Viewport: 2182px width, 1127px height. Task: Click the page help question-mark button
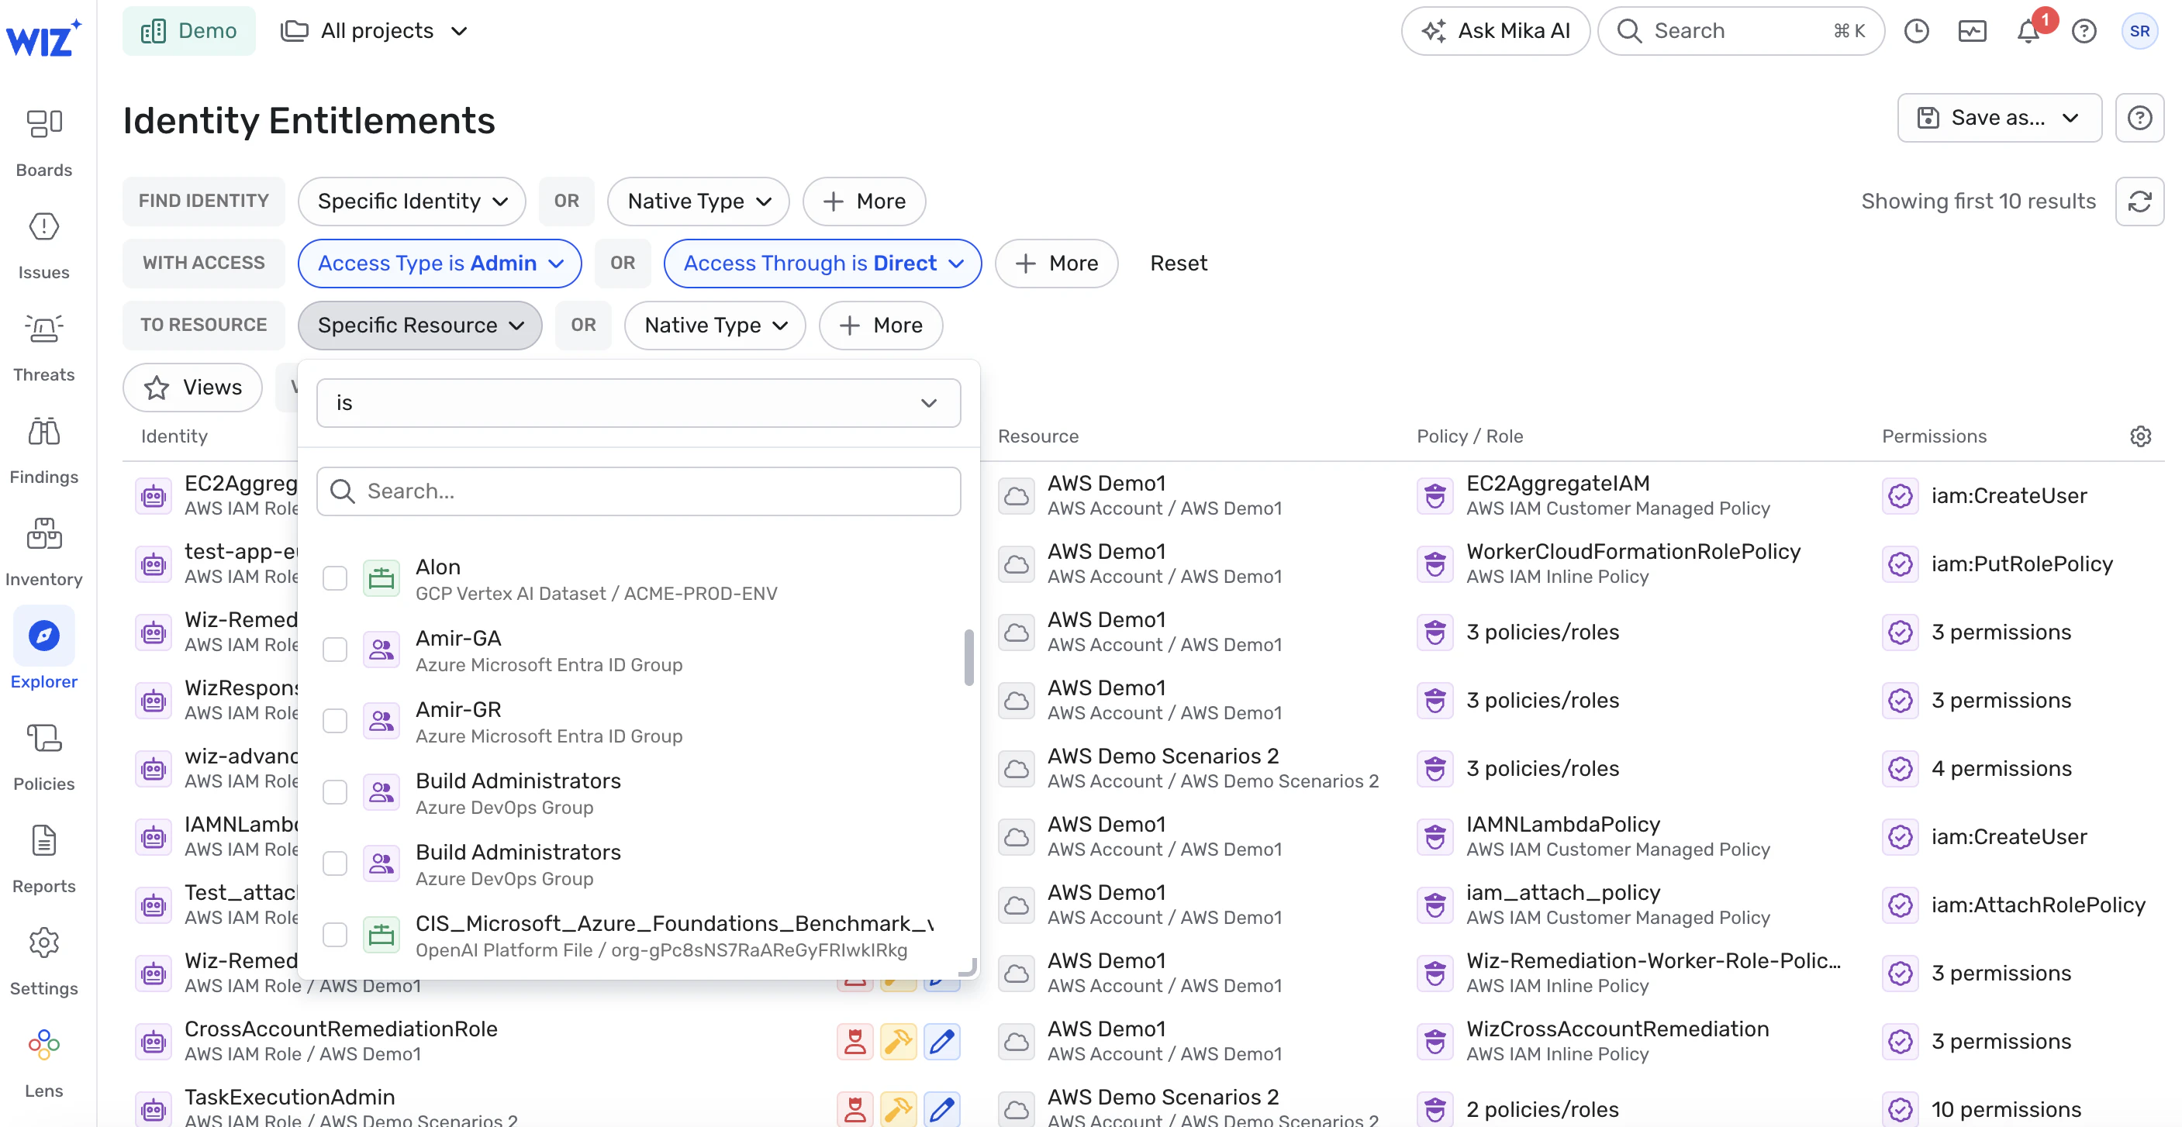2139,118
